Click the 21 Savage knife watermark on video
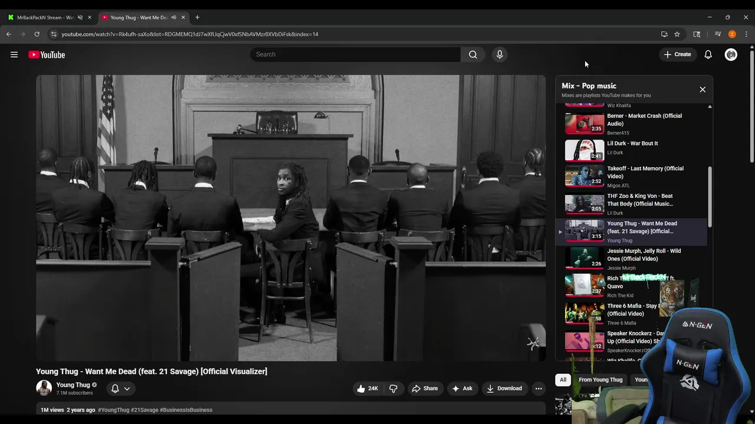Image resolution: width=755 pixels, height=424 pixels. pyautogui.click(x=533, y=343)
